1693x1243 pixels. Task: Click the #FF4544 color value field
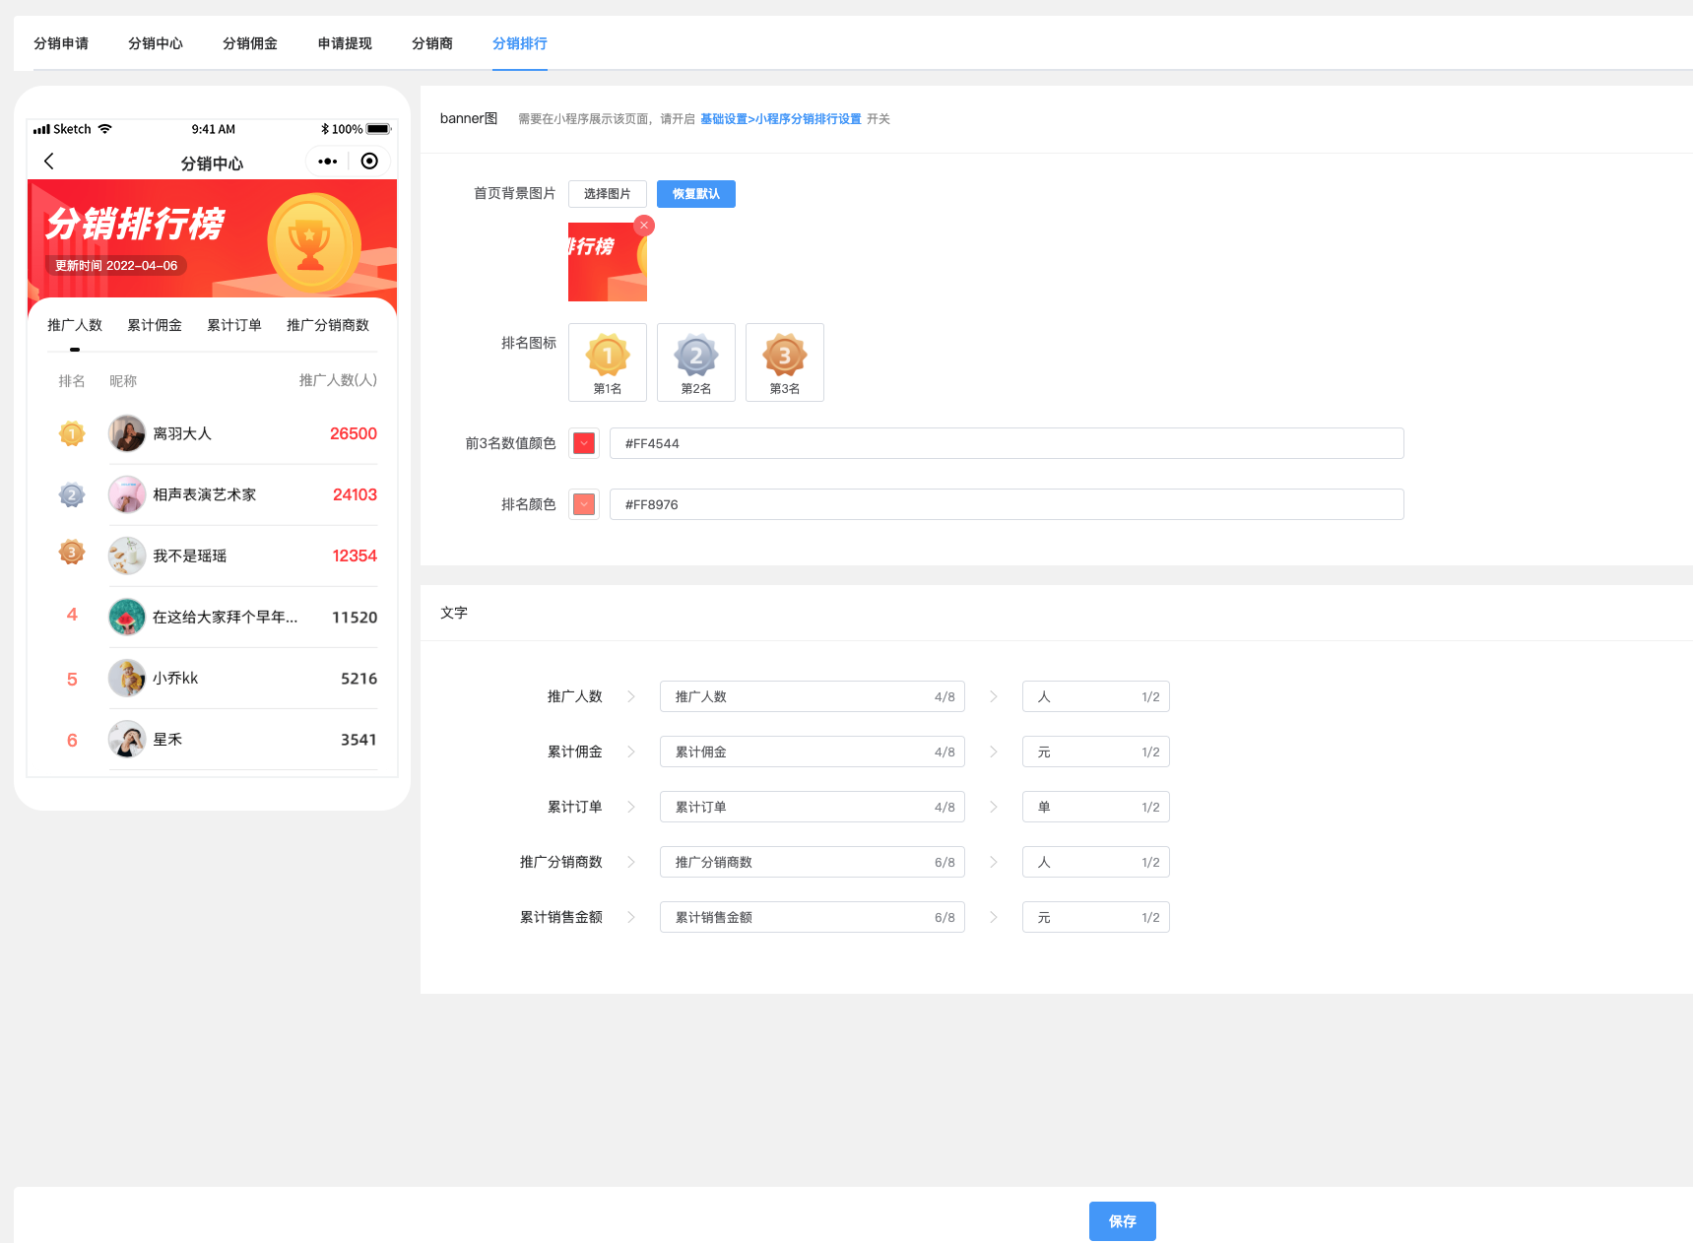click(x=1007, y=443)
